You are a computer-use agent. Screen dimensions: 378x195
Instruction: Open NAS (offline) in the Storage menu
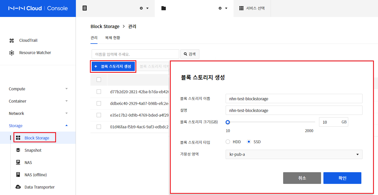pyautogui.click(x=36, y=175)
